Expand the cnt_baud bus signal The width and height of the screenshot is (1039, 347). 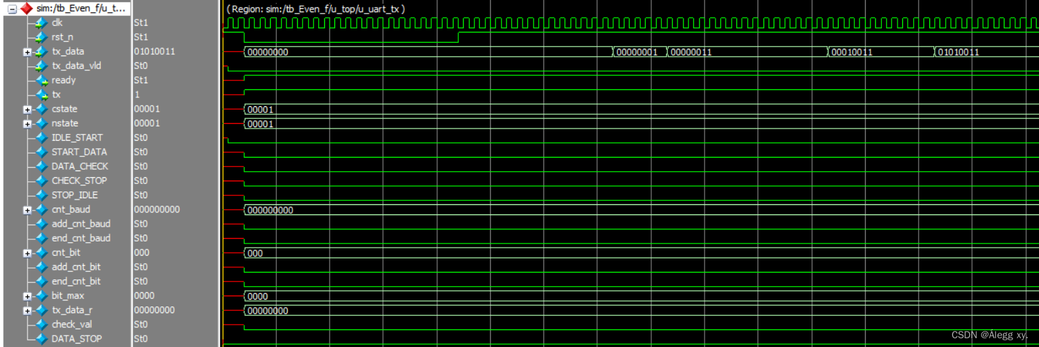click(27, 210)
